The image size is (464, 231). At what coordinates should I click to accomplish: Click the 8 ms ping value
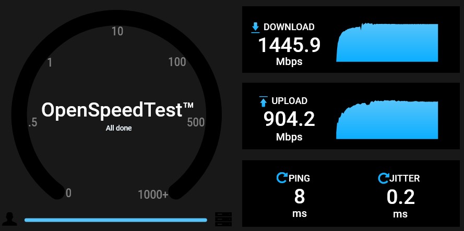tap(300, 197)
